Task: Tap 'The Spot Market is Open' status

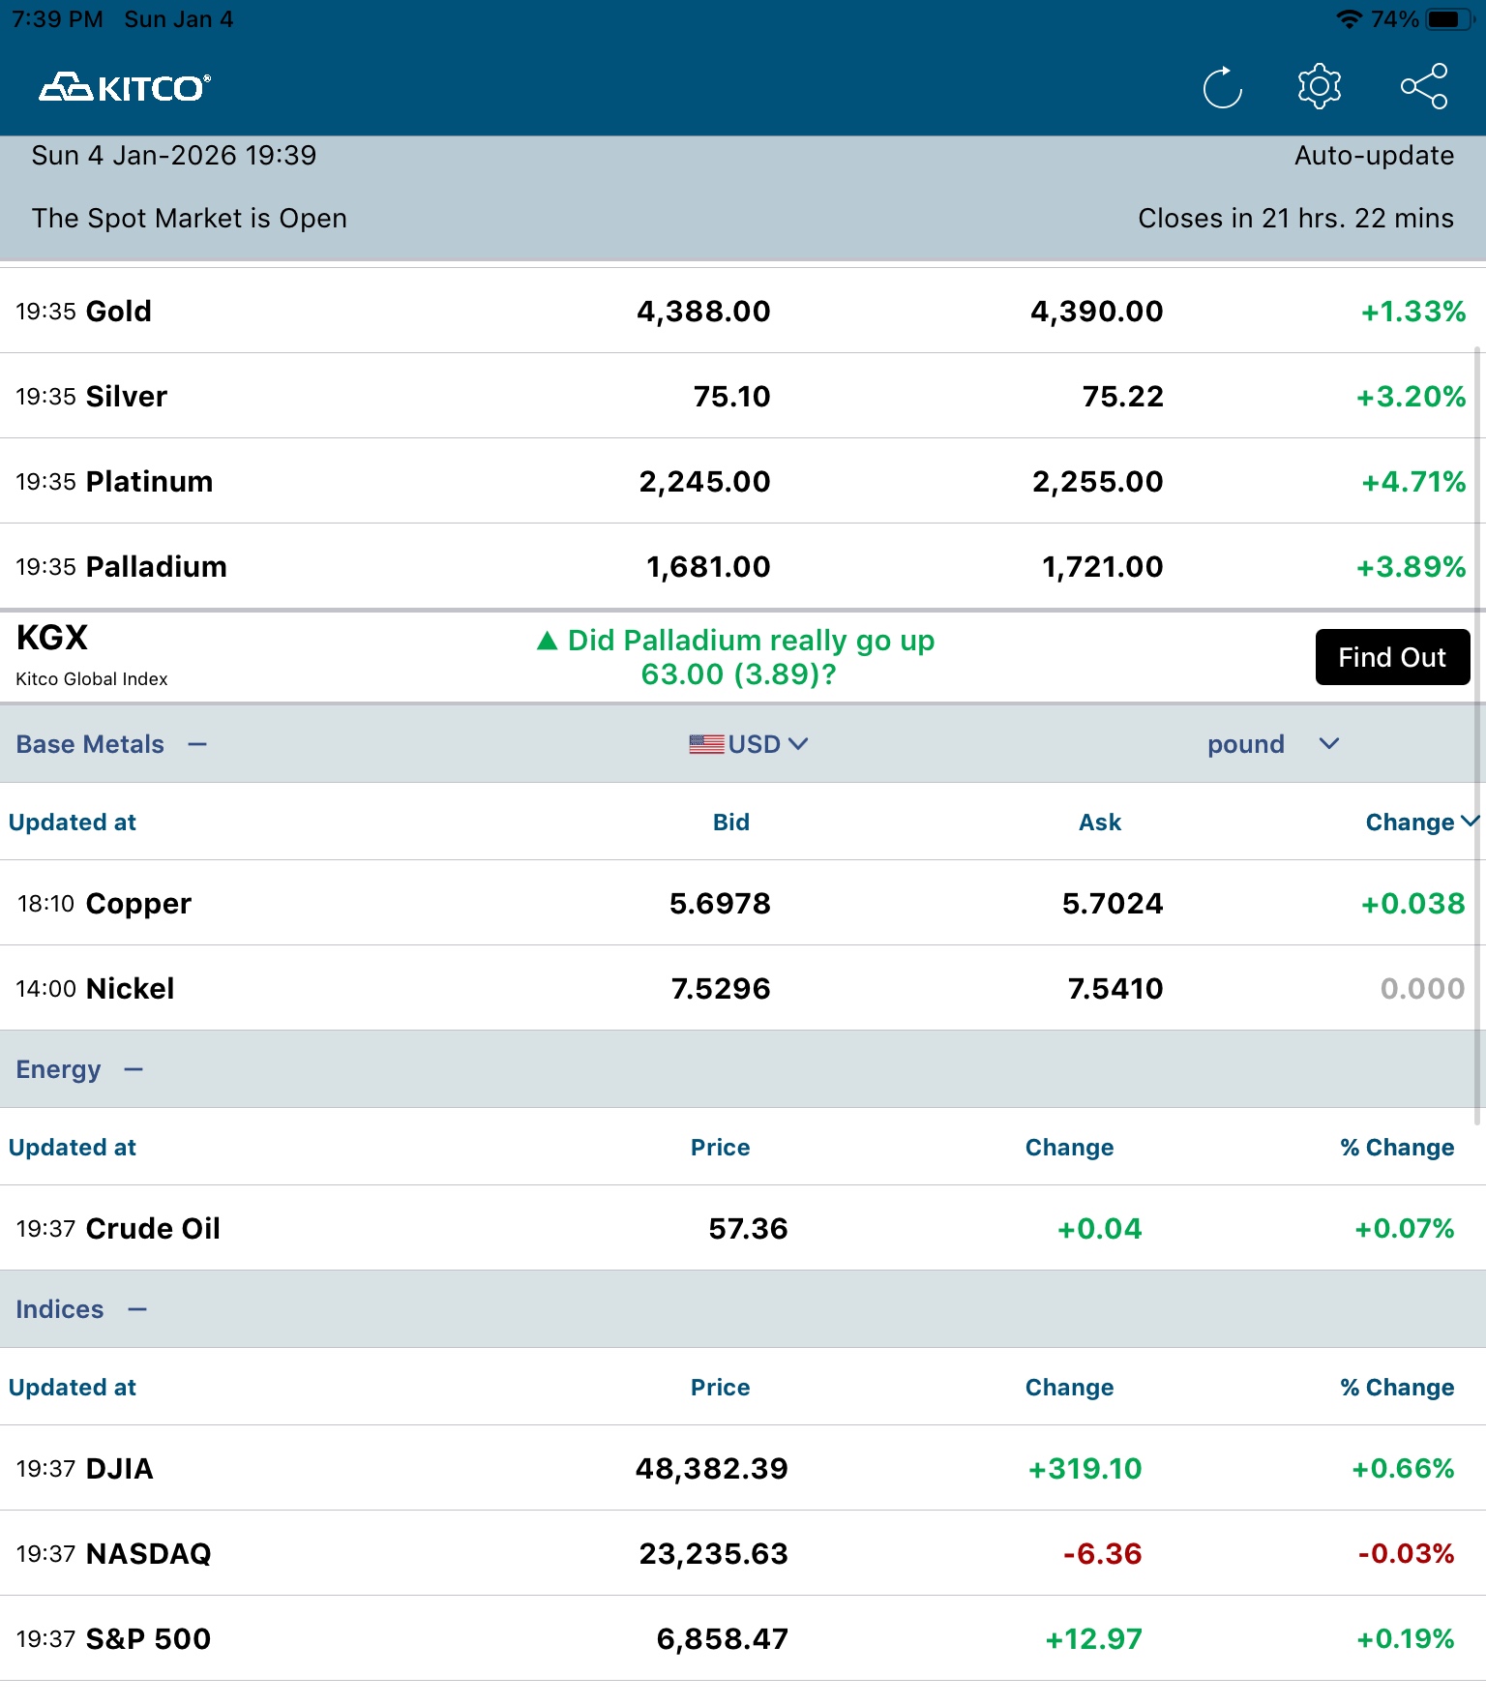Action: [189, 219]
